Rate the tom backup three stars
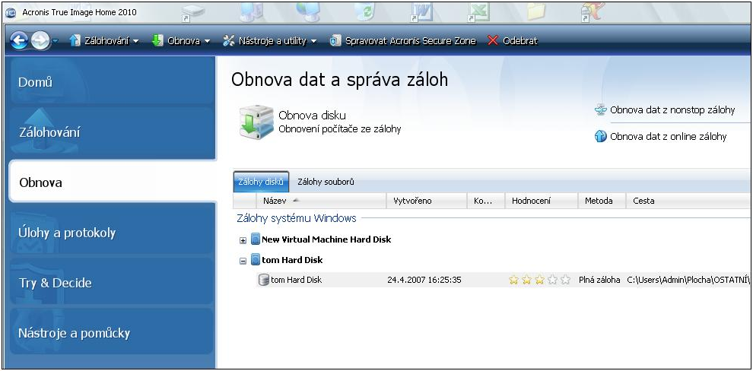Screen dimensions: 753x371 tap(540, 280)
